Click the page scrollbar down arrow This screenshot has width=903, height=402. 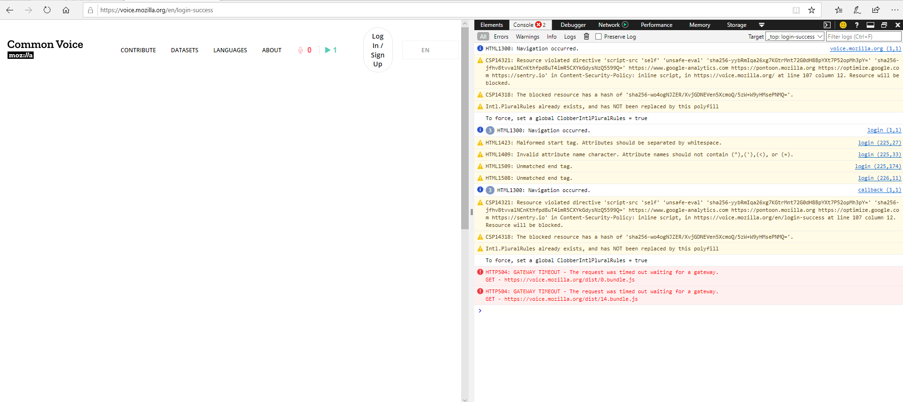point(465,399)
